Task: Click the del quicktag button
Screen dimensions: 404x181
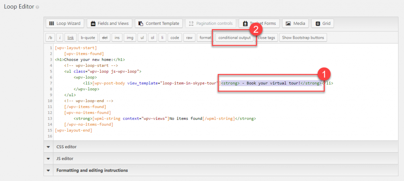Action: 105,37
